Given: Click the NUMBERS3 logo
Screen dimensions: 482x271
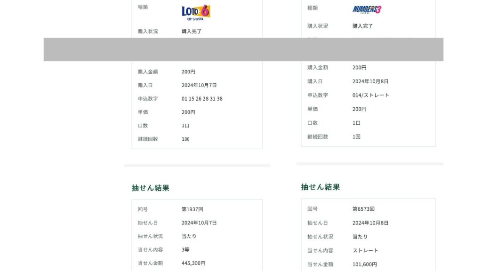Looking at the screenshot, I should click(367, 9).
